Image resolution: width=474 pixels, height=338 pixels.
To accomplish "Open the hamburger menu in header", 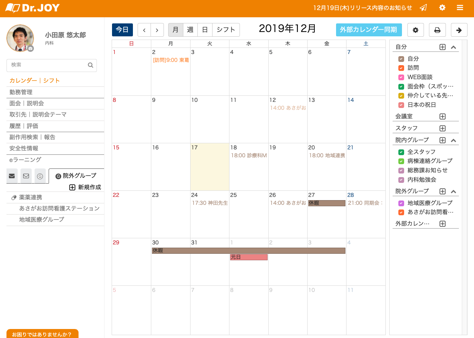I will point(460,8).
